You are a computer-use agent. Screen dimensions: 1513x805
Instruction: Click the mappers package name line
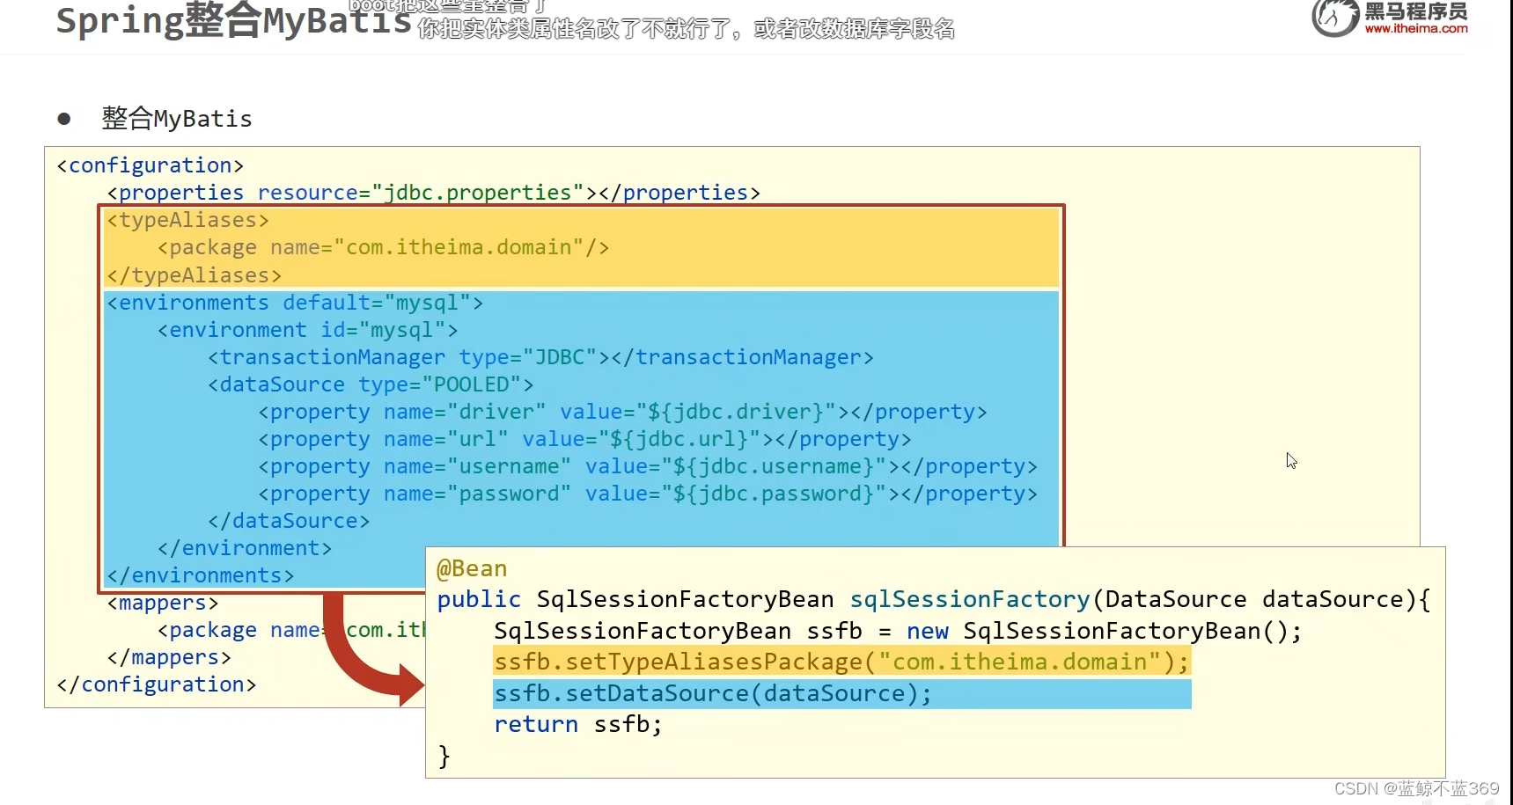tap(290, 630)
